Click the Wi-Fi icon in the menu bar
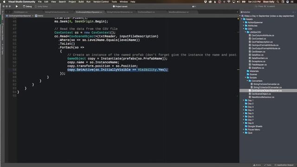The image size is (297, 167). point(229,2)
